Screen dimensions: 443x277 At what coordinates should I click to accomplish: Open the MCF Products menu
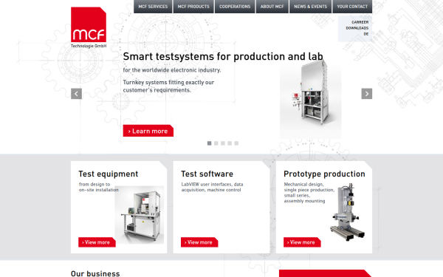coord(193,7)
